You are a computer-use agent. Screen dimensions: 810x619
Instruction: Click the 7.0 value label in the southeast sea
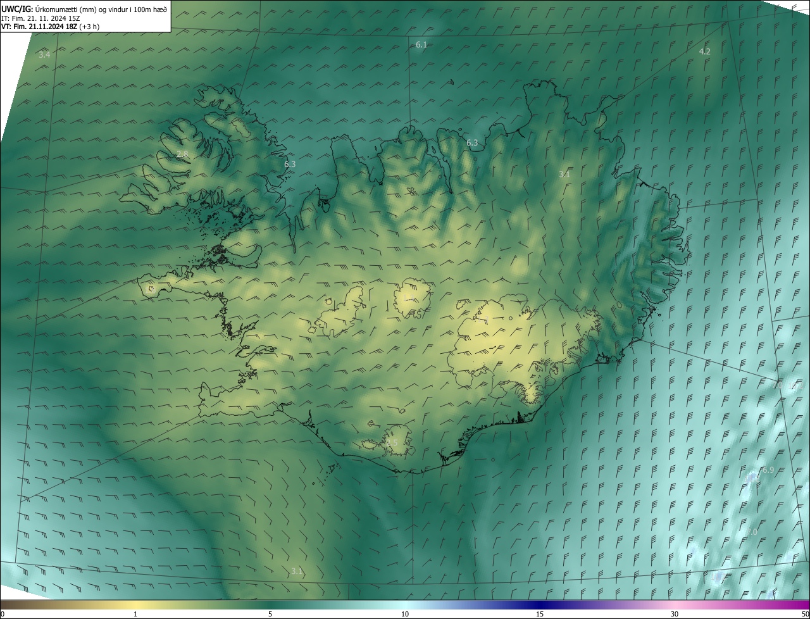pyautogui.click(x=751, y=532)
